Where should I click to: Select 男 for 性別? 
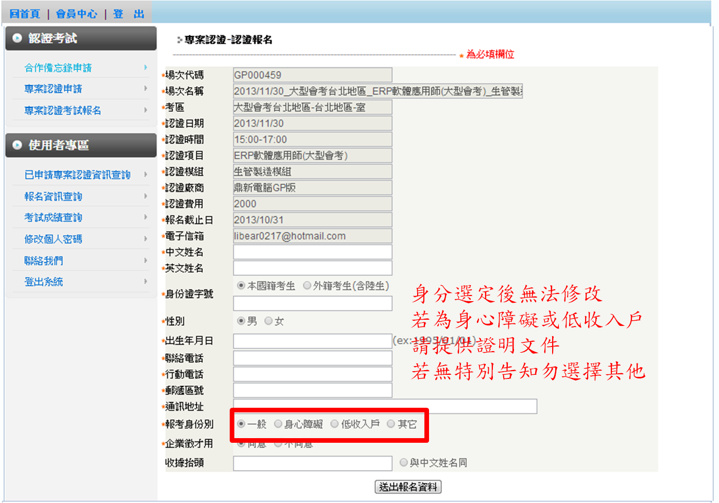pos(241,321)
